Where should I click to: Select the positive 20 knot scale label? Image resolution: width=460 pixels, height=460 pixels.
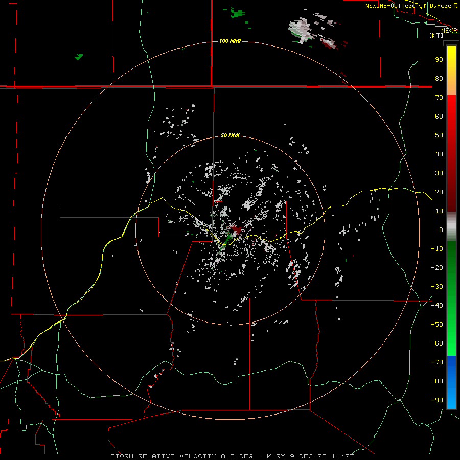coord(439,192)
